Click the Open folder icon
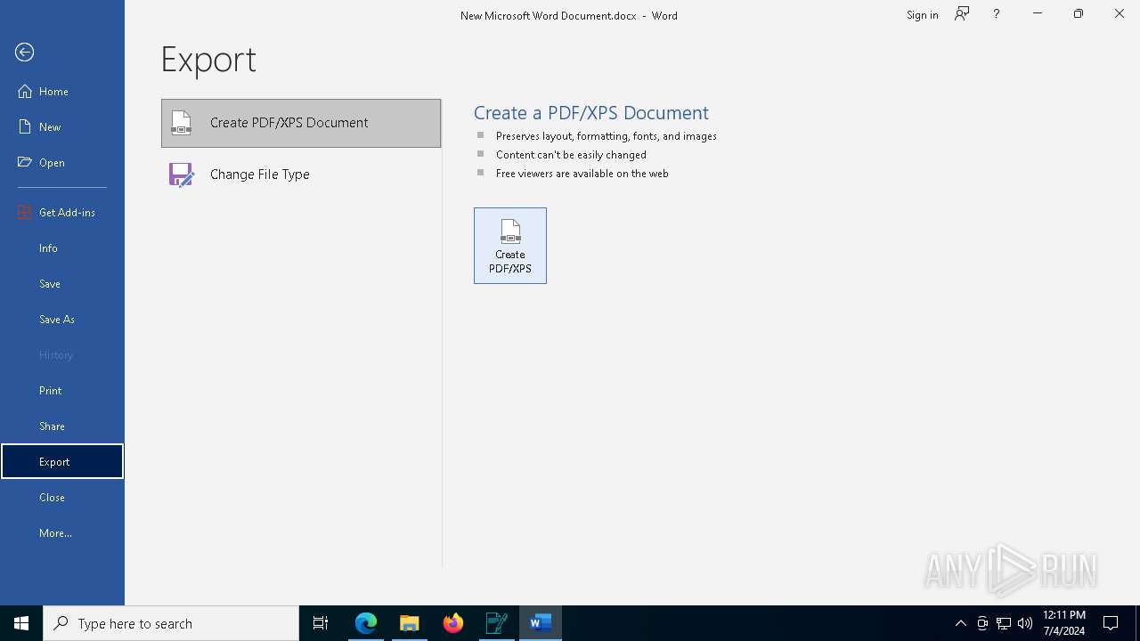The width and height of the screenshot is (1140, 641). [x=25, y=162]
